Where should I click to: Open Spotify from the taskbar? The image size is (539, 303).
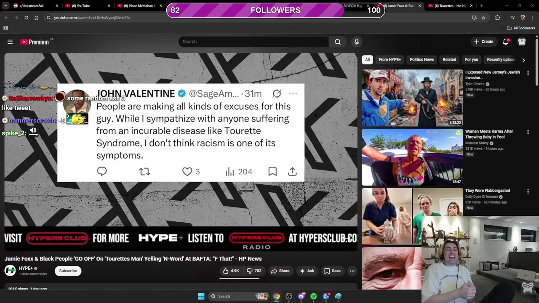click(313, 296)
